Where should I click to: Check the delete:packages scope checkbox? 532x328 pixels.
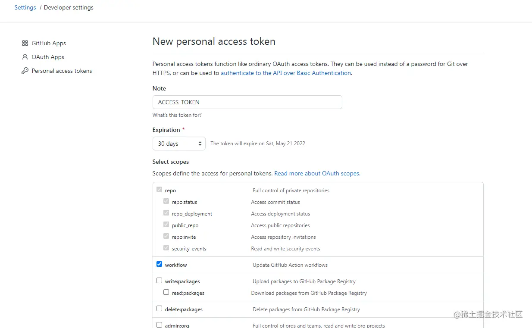point(159,309)
